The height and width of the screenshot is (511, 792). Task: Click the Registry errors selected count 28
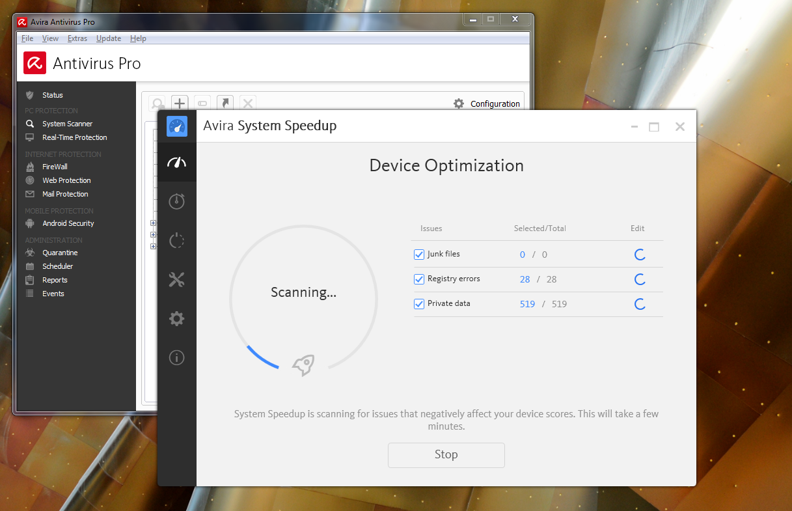point(525,279)
